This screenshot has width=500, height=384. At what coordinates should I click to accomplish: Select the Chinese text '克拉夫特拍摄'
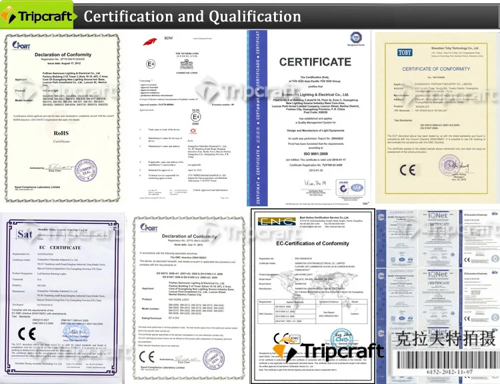tap(445, 339)
